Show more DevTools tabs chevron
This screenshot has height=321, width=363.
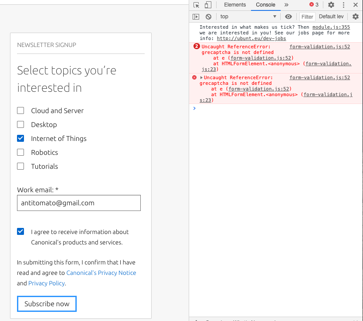point(286,5)
